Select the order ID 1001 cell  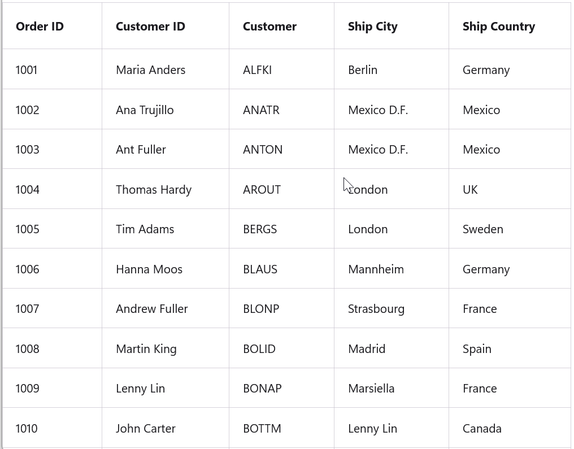pyautogui.click(x=27, y=70)
